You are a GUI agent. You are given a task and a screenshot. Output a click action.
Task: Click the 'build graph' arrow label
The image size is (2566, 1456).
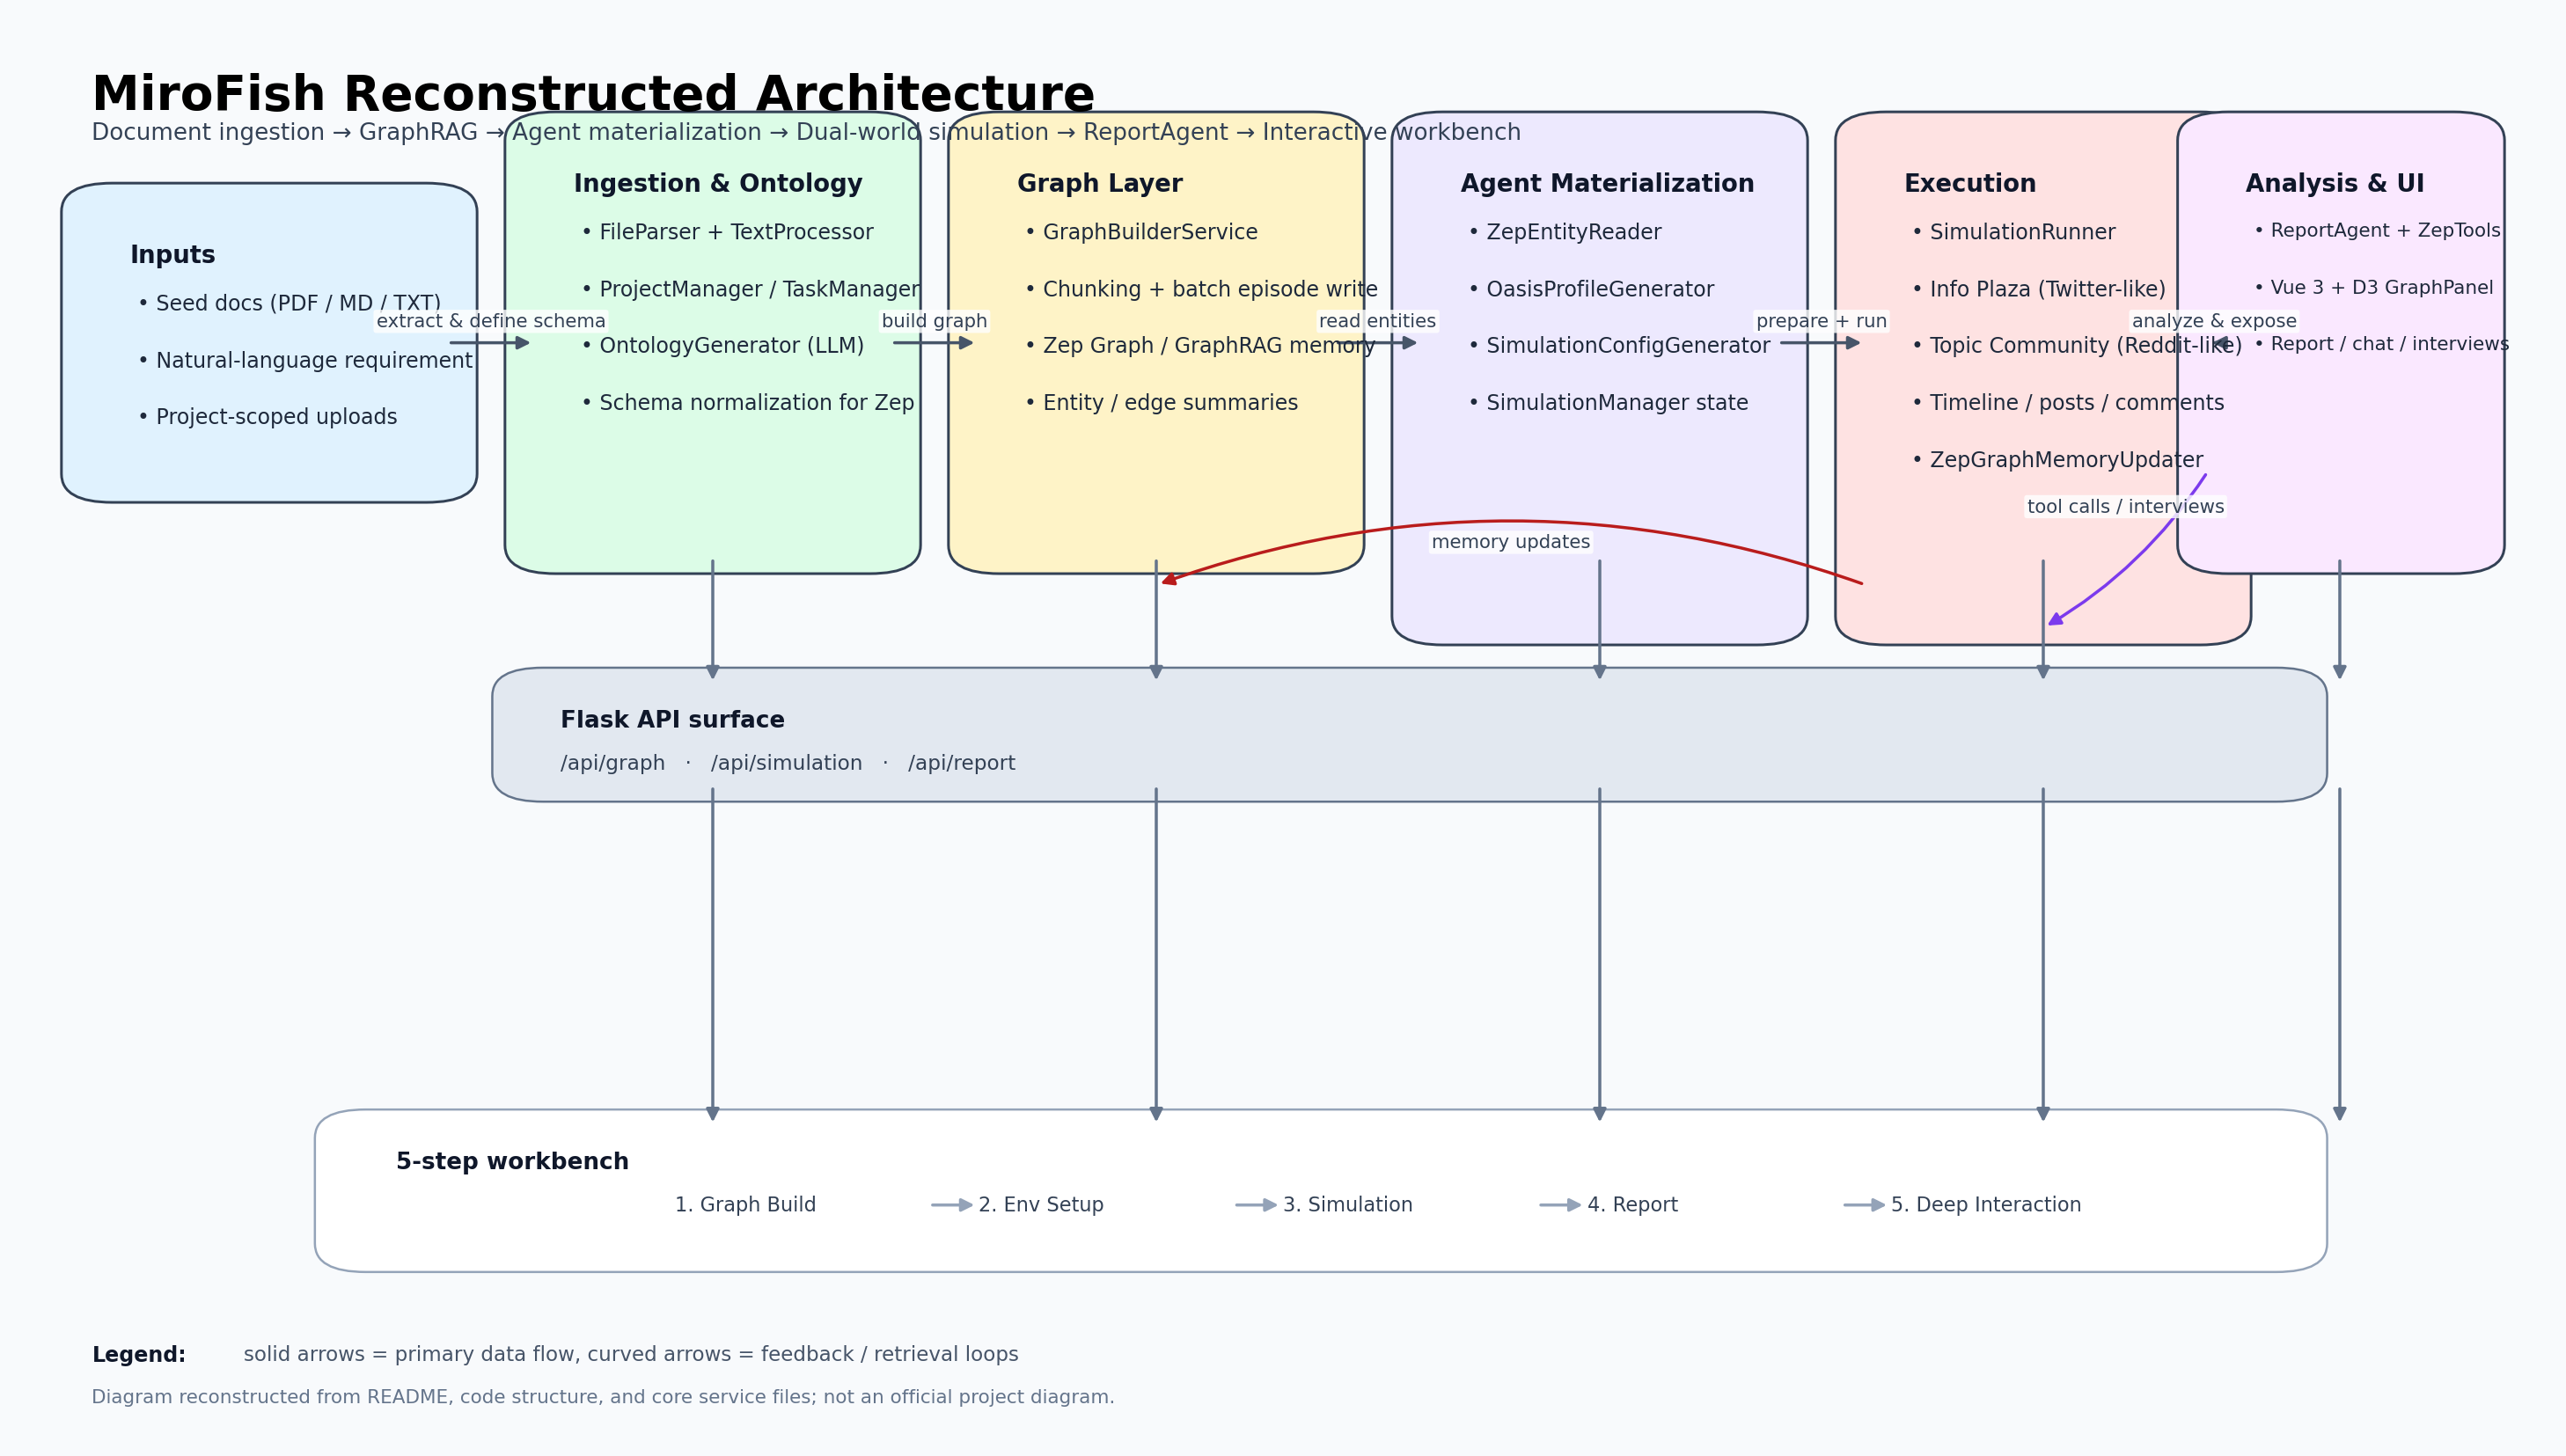coord(933,321)
